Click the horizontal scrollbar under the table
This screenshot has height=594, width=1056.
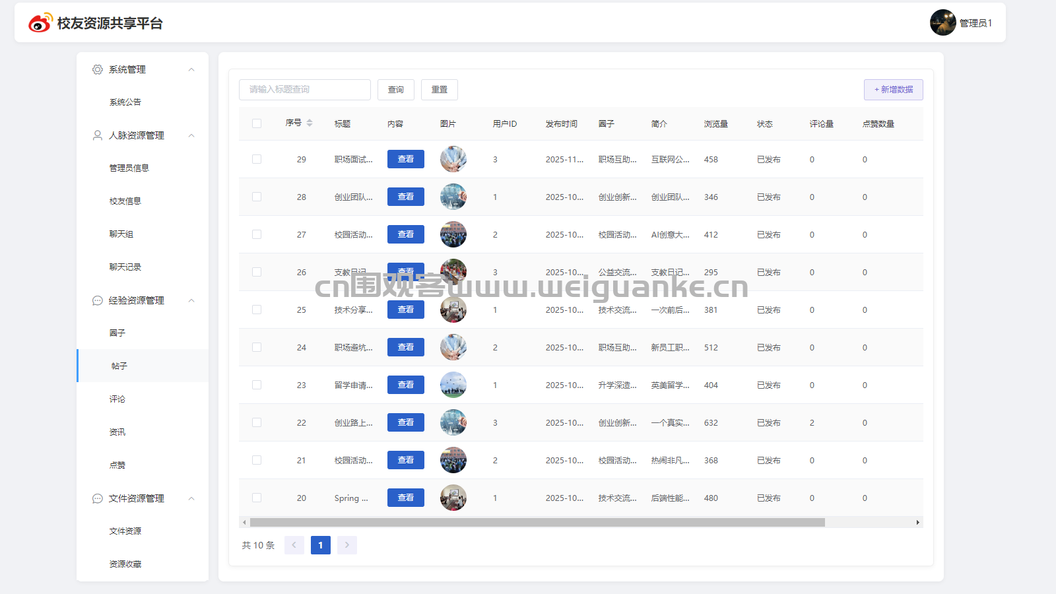point(537,522)
